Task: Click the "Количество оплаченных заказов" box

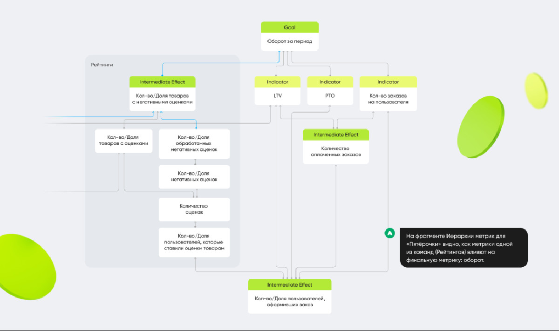Action: pos(336,152)
